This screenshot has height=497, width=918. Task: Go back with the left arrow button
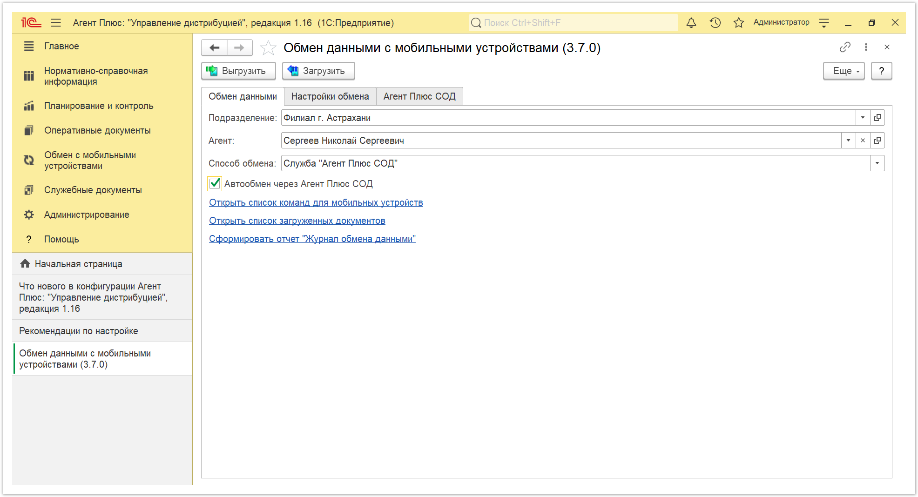coord(214,47)
